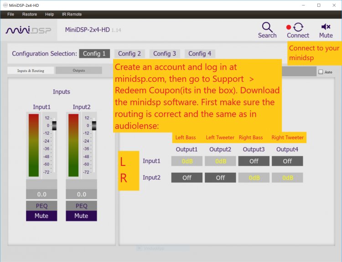Toggle Input2 to Output4 routing cell
The width and height of the screenshot is (342, 262).
pyautogui.click(x=287, y=178)
